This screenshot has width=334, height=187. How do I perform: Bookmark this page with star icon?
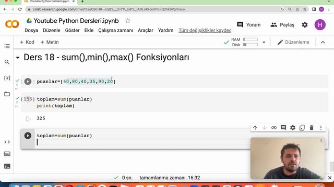point(305,9)
